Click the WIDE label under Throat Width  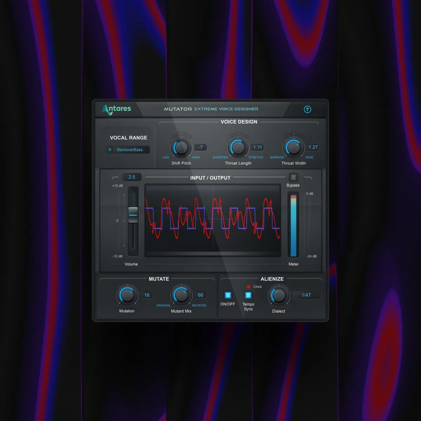(309, 158)
